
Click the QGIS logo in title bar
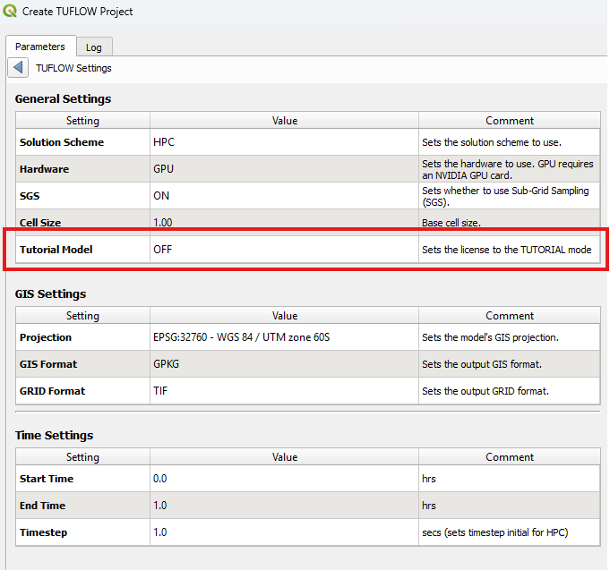[x=10, y=12]
